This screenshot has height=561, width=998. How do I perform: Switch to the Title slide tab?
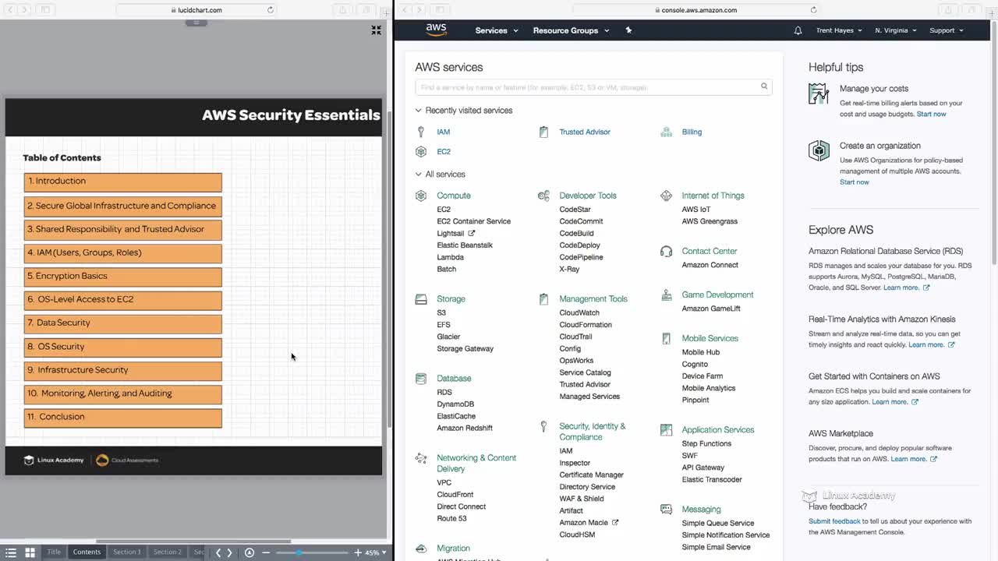point(54,552)
